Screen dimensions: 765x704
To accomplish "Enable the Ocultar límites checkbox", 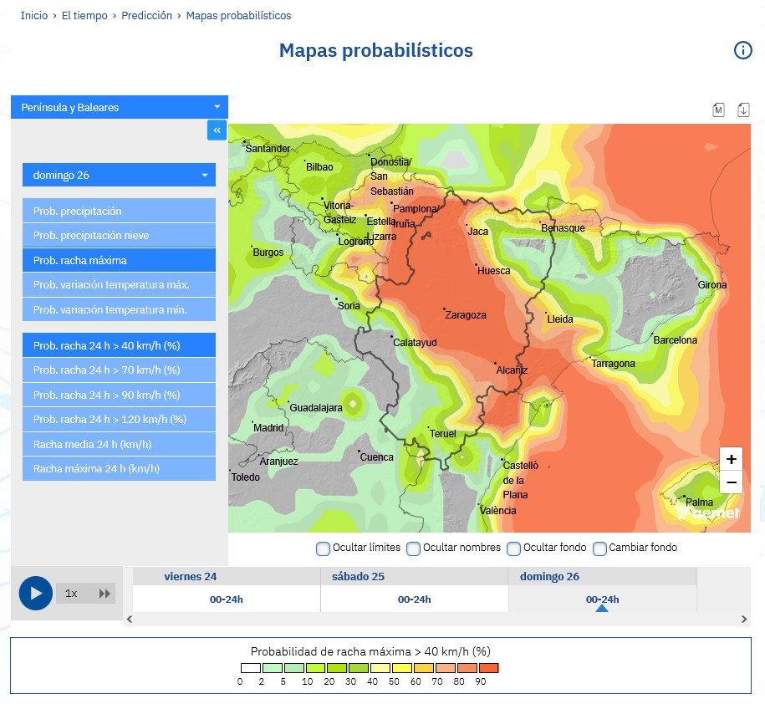I will 323,548.
